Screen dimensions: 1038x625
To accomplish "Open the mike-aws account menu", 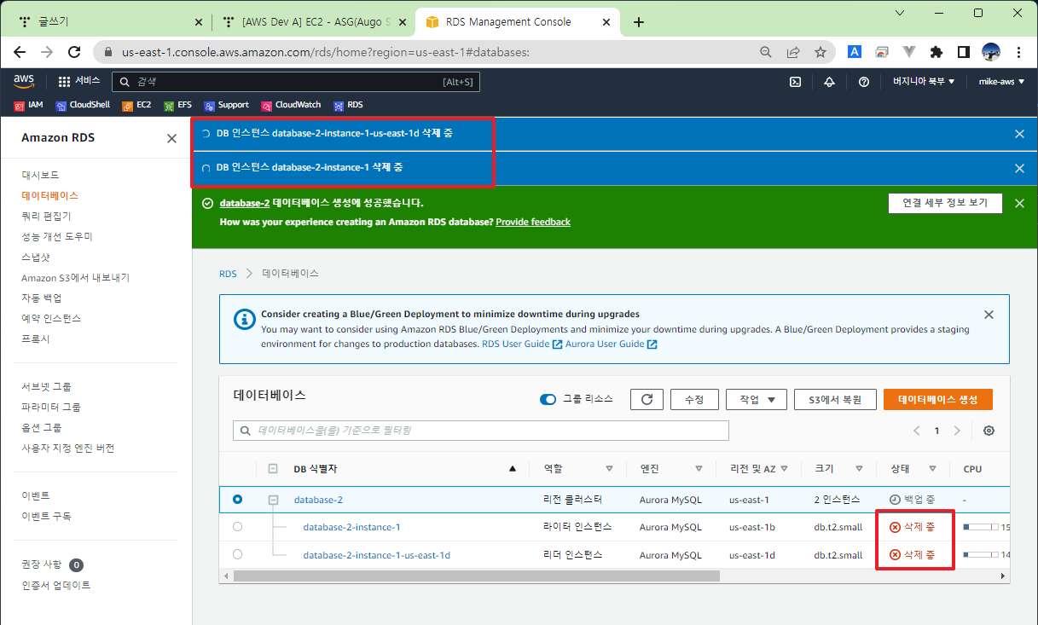I will pos(1001,82).
